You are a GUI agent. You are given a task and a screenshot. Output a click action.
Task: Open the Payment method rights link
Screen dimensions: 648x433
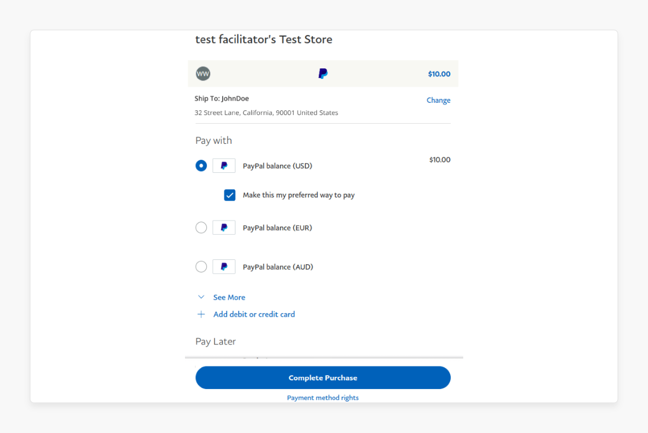coord(323,398)
